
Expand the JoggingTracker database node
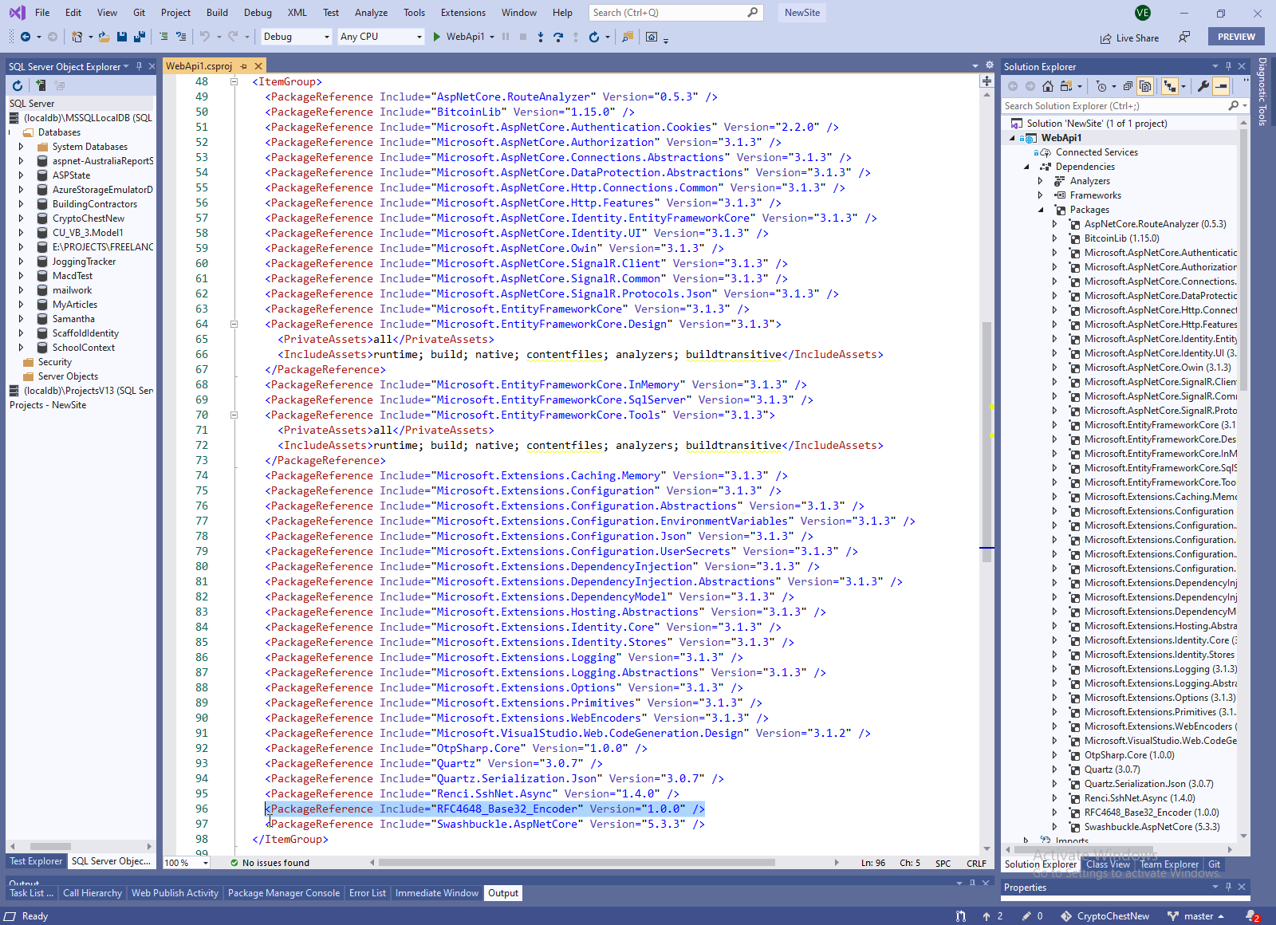point(21,262)
